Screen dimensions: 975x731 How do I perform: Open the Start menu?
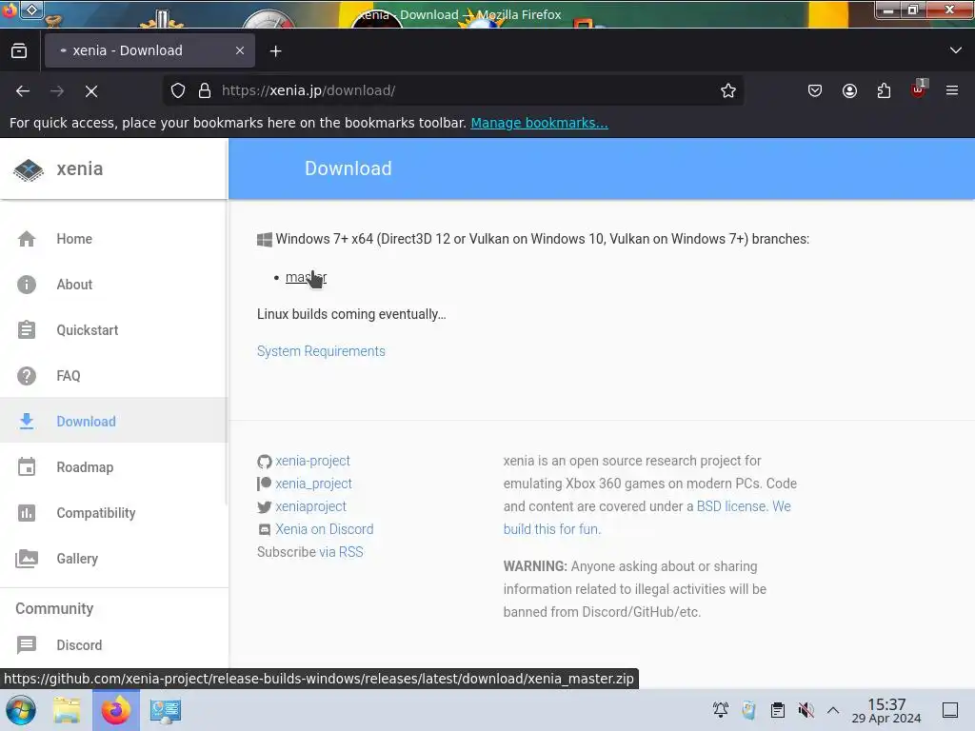click(x=21, y=710)
